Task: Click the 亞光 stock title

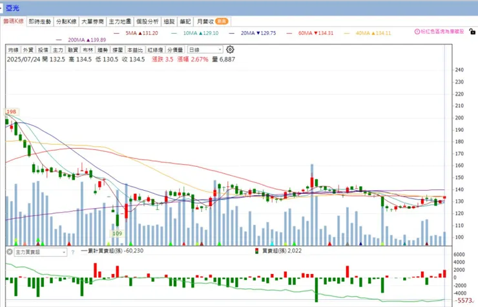Action: click(12, 8)
